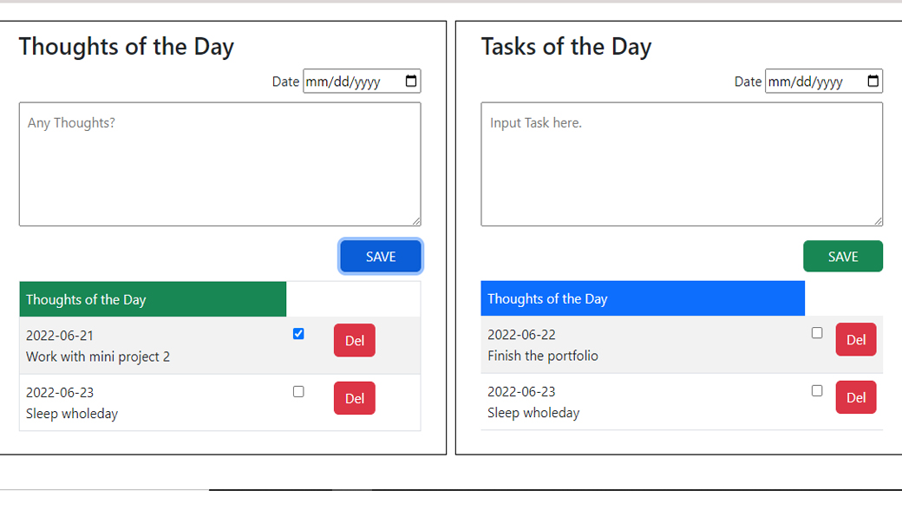Click the resize handle of the Input Task textarea

pyautogui.click(x=879, y=221)
